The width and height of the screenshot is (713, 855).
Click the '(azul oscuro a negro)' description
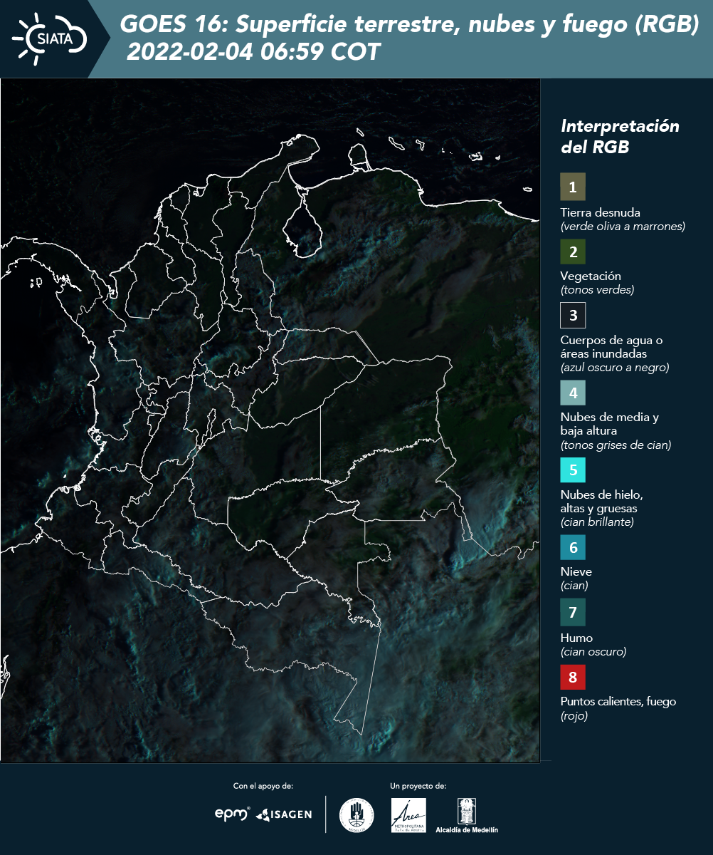(615, 368)
